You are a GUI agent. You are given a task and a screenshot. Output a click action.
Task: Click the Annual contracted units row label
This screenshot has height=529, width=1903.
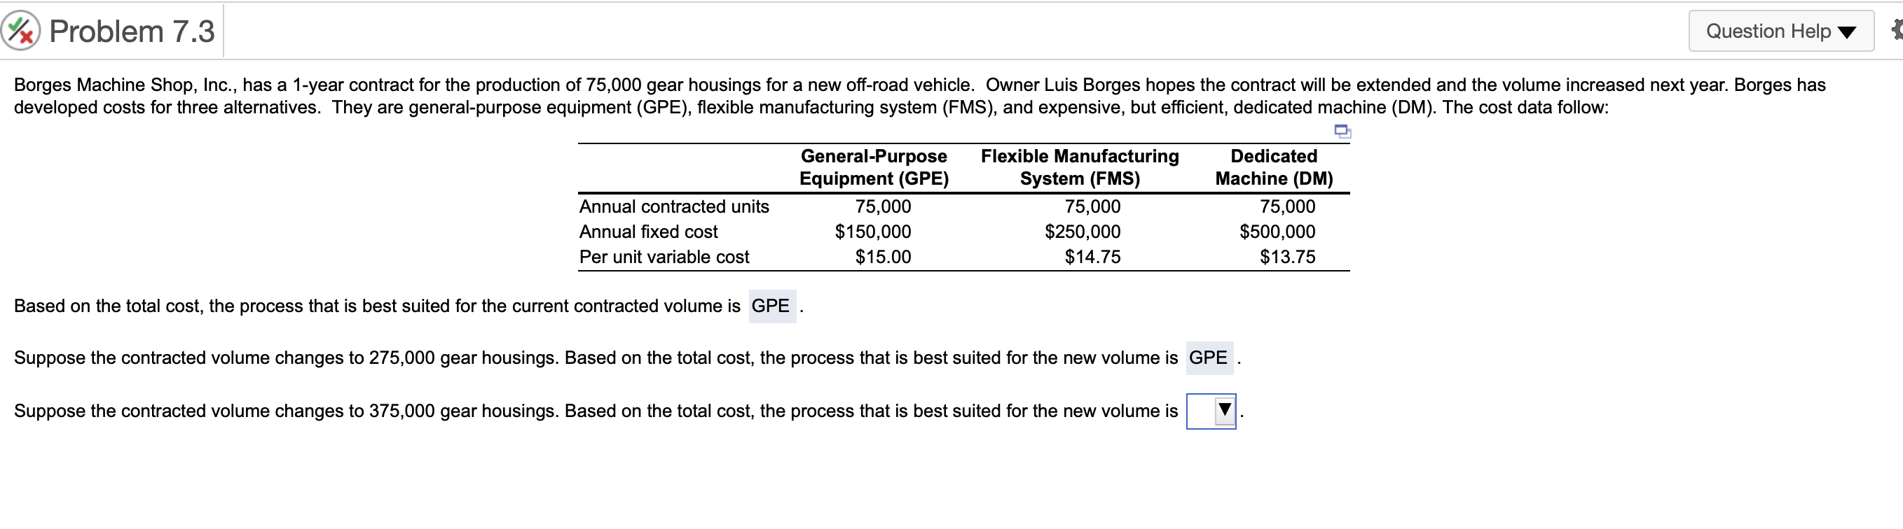[x=674, y=206]
